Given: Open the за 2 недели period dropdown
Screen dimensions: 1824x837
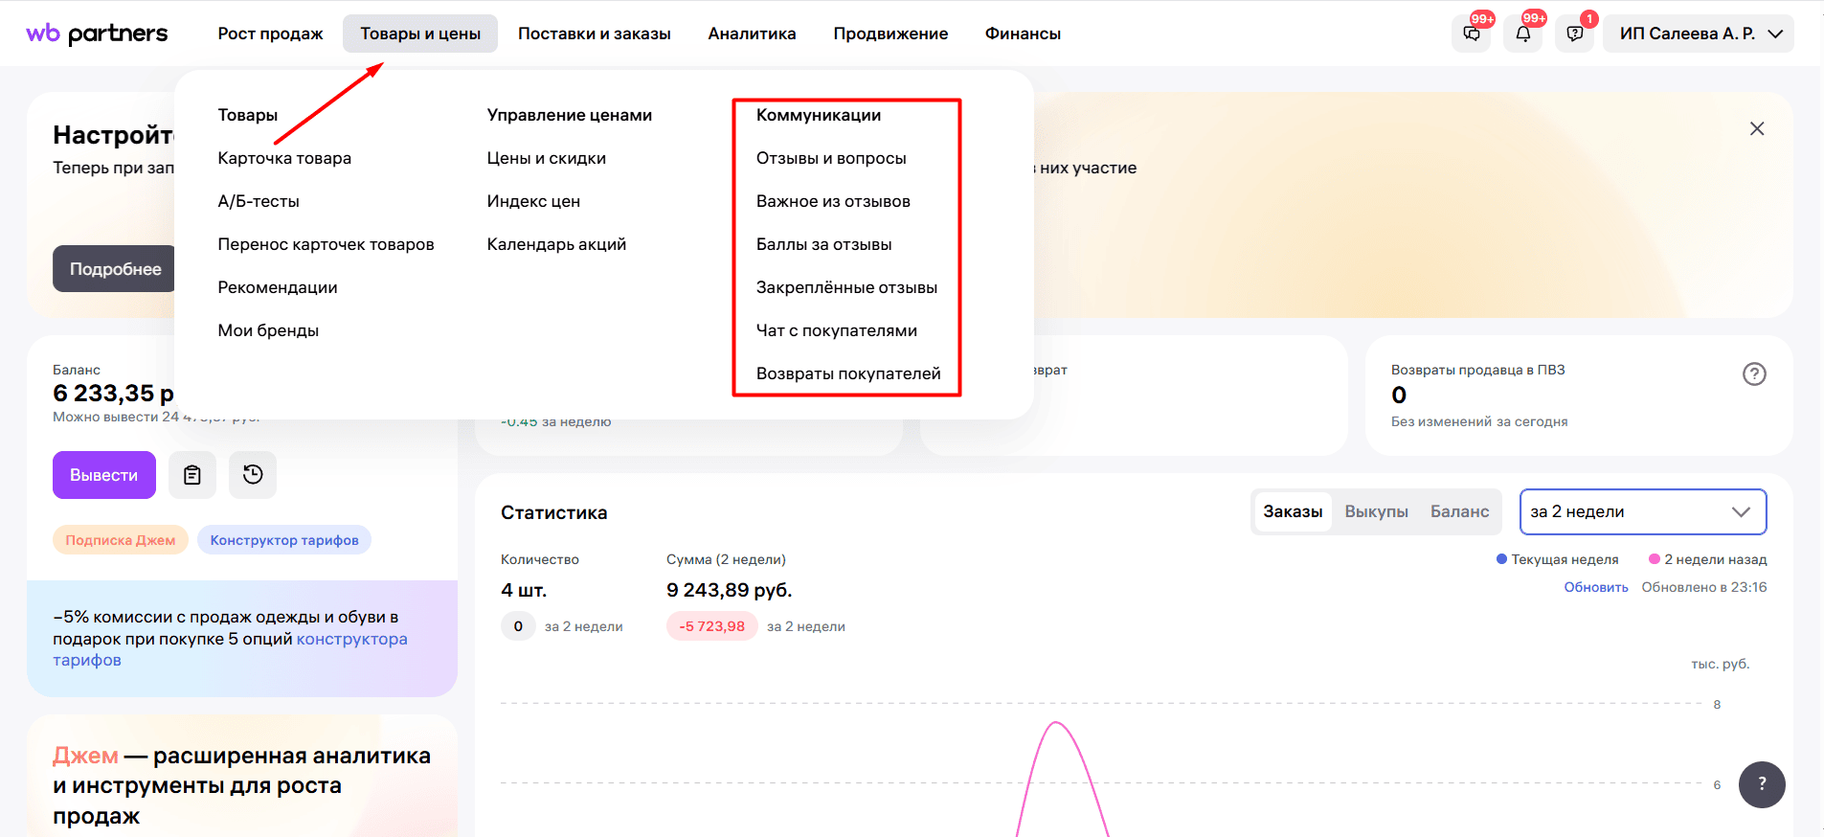Looking at the screenshot, I should pos(1643,511).
